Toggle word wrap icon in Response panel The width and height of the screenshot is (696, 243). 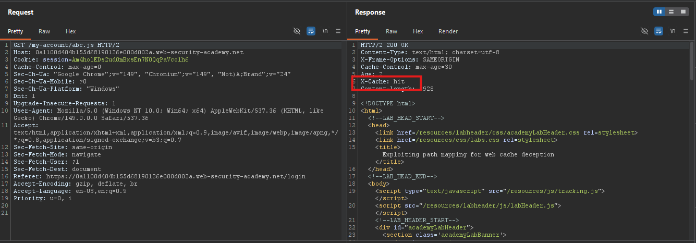pos(658,31)
